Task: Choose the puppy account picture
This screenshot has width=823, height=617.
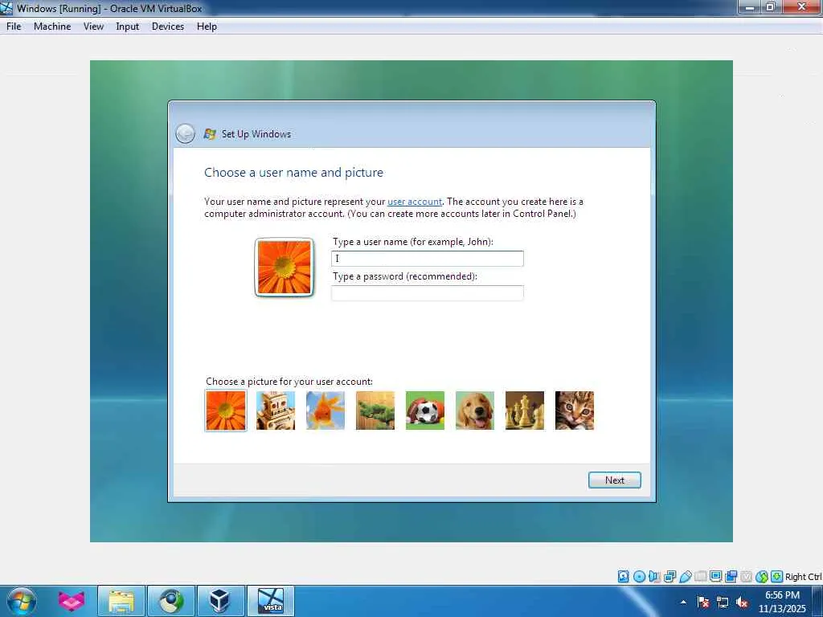Action: (475, 411)
